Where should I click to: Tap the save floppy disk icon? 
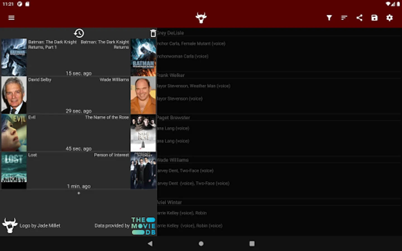click(x=374, y=18)
